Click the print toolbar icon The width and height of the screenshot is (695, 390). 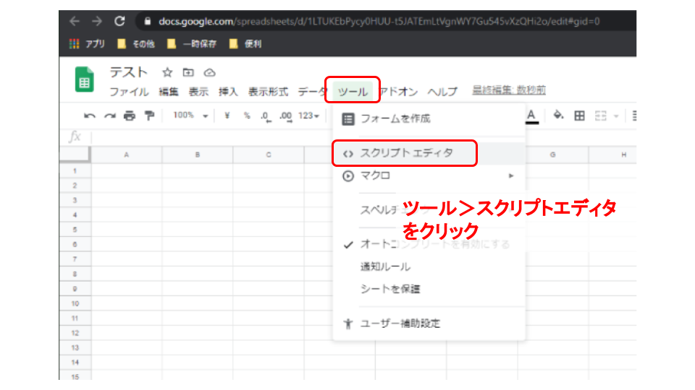130,116
